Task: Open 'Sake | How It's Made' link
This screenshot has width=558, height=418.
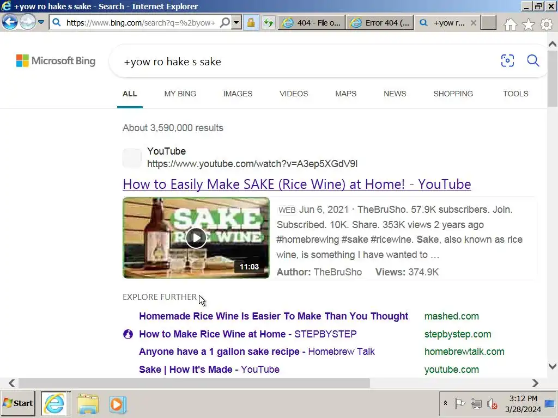Action: pyautogui.click(x=209, y=370)
